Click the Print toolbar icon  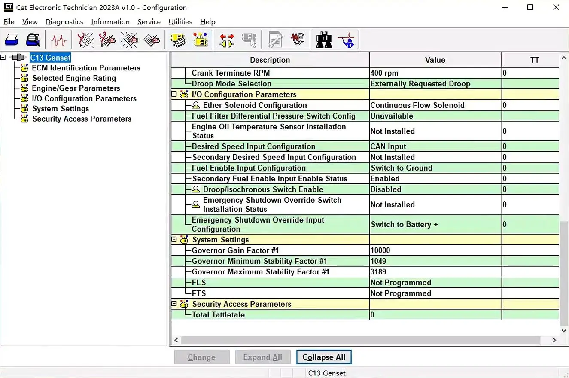tap(12, 40)
